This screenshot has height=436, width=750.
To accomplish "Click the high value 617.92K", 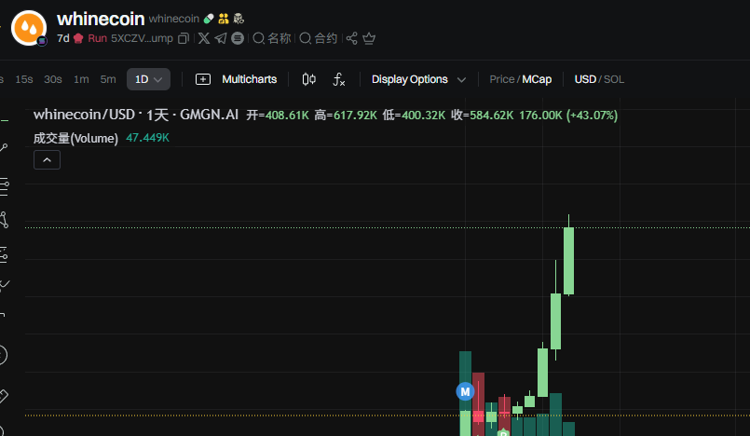I will [355, 116].
